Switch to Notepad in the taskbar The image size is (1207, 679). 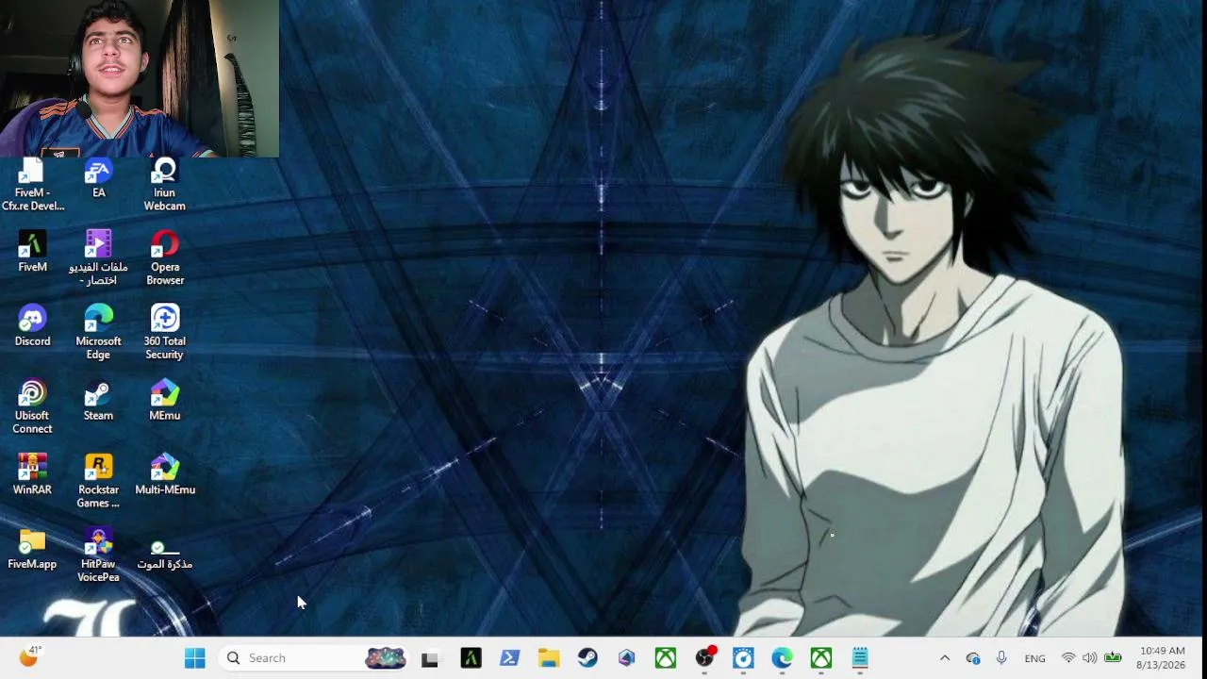coord(860,658)
